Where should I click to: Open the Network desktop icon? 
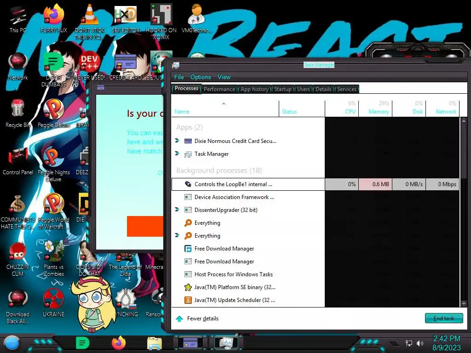point(18,67)
